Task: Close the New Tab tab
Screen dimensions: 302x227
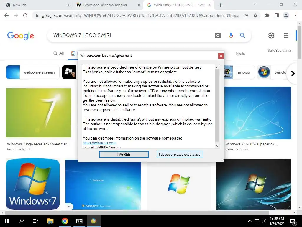Action: pos(68,5)
